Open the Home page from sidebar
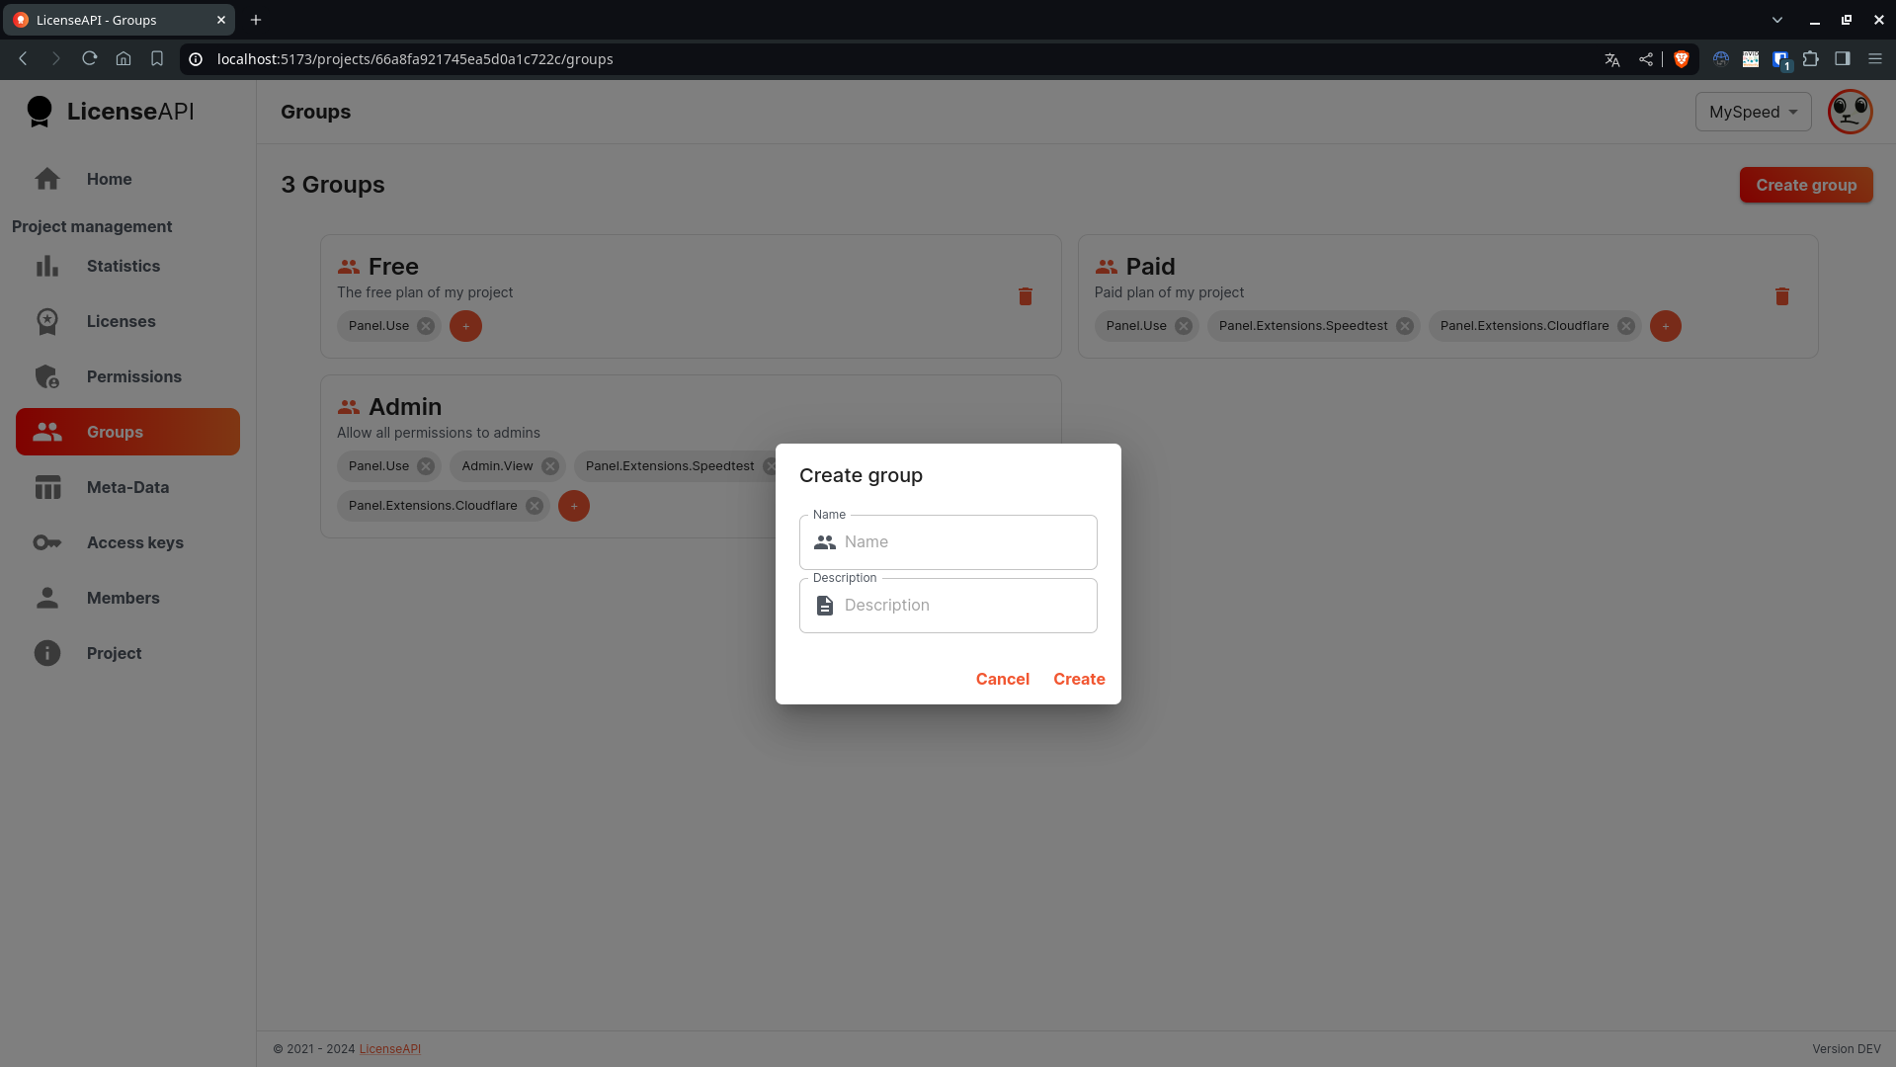The image size is (1896, 1067). (127, 179)
